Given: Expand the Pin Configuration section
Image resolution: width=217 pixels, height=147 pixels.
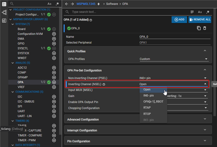Looking at the screenshot, I should (205, 141).
